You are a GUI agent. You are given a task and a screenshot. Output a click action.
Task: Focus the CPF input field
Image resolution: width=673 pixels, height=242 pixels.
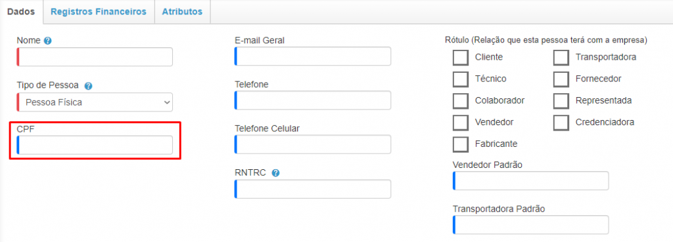pyautogui.click(x=95, y=145)
